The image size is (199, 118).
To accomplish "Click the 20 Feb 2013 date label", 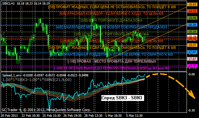I will [x=9, y=116].
